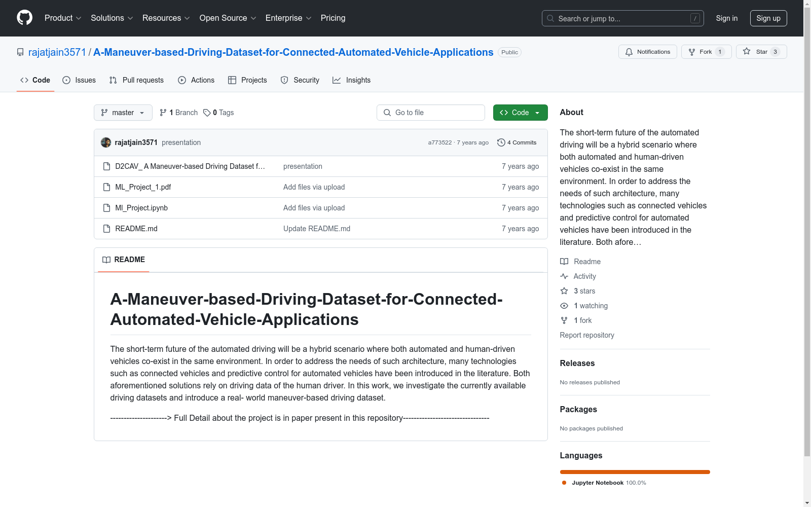Switch to the Pull requests tab
The image size is (811, 507).
coord(137,80)
